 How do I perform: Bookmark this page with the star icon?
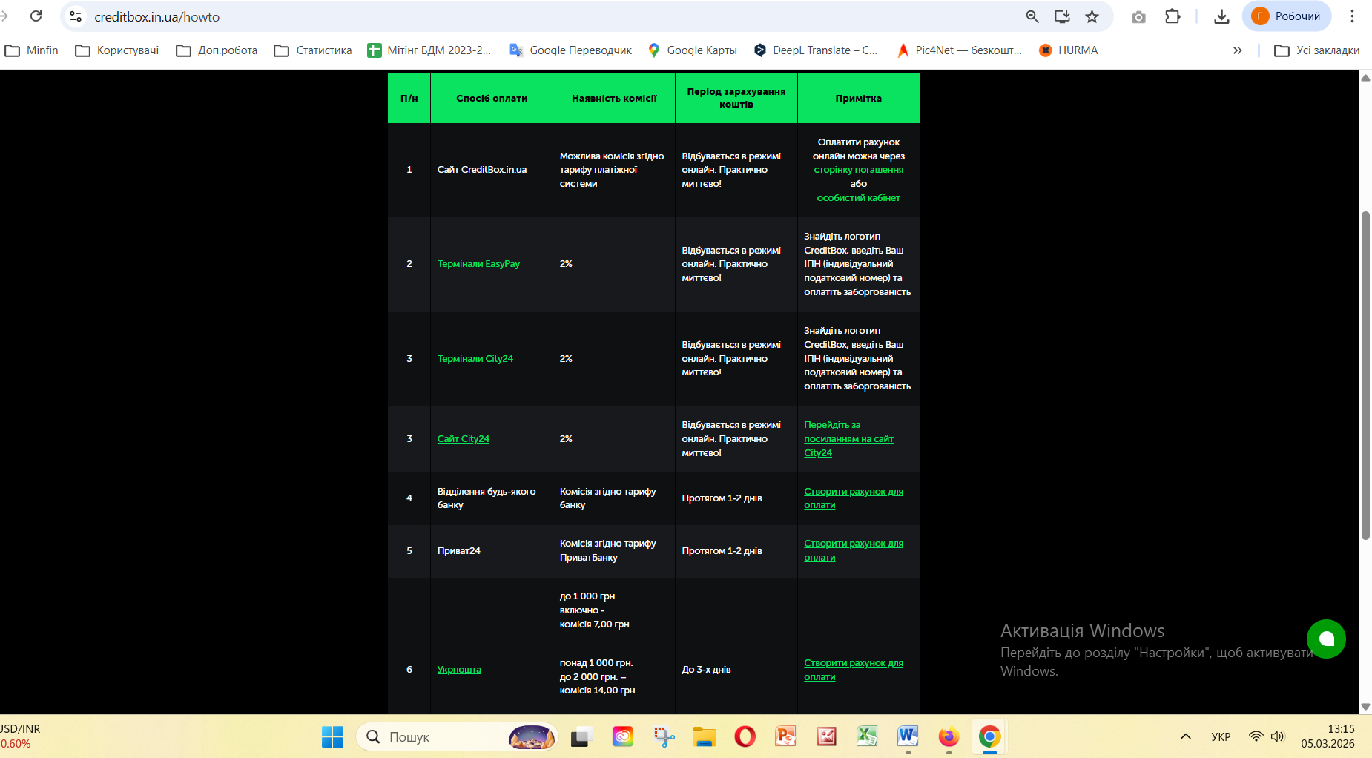click(1092, 16)
